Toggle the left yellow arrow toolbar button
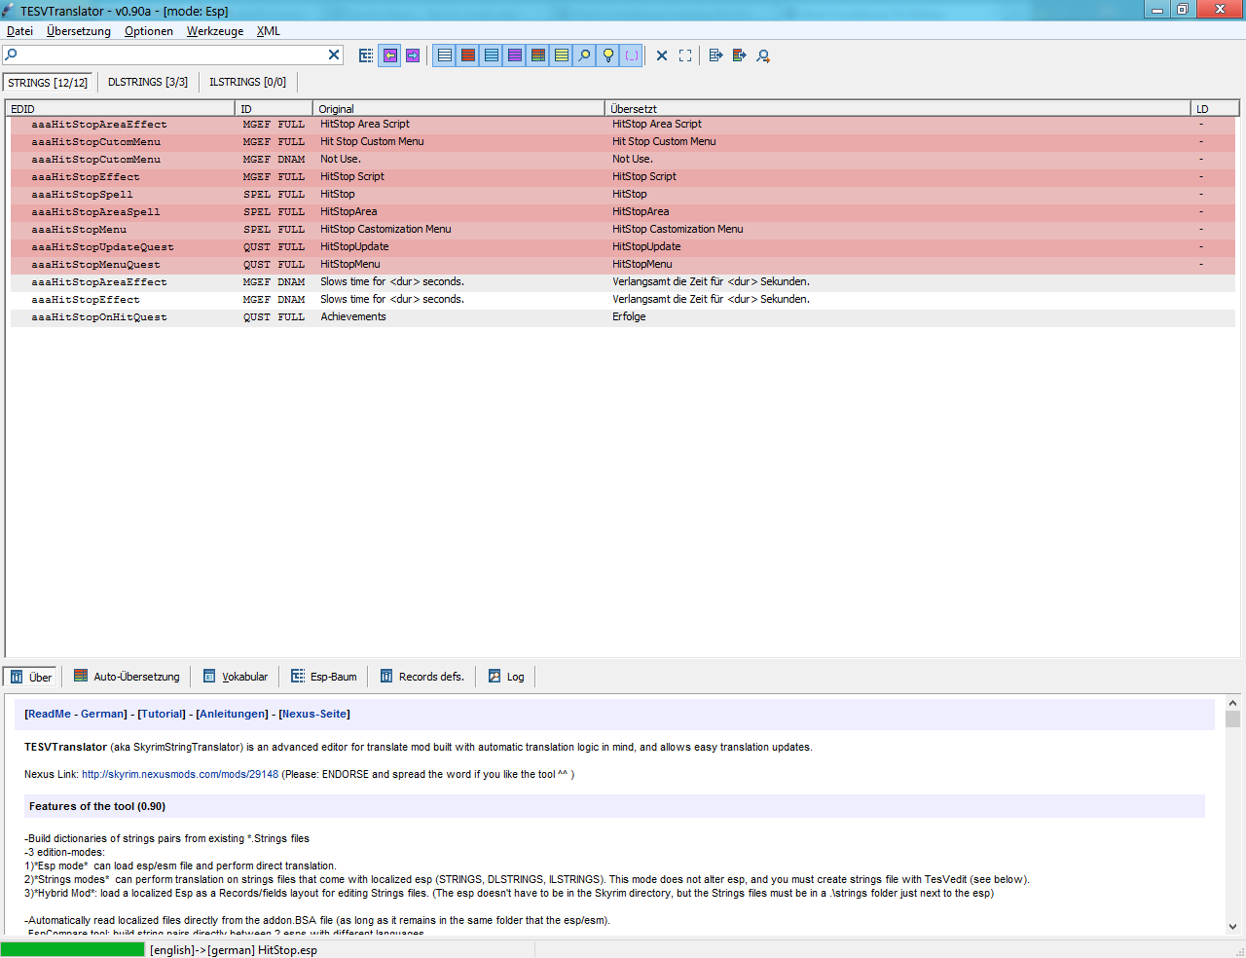Image resolution: width=1246 pixels, height=958 pixels. pos(389,55)
